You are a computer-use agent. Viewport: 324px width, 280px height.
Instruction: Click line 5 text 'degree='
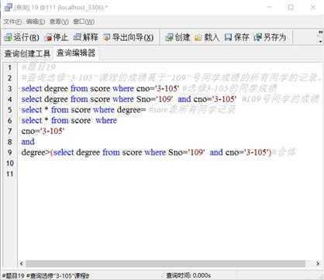click(132, 110)
